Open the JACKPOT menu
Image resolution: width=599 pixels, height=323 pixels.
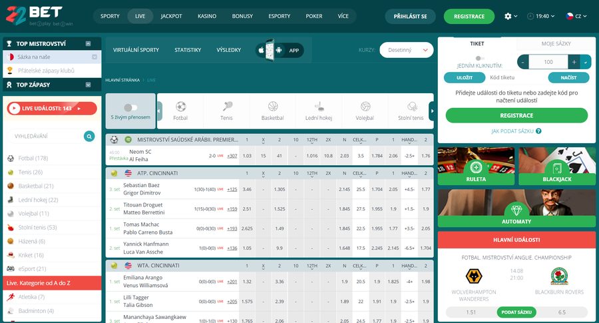point(171,16)
